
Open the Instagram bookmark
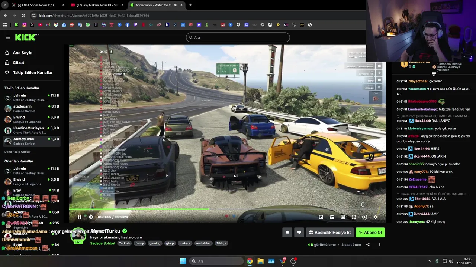[x=24, y=25]
